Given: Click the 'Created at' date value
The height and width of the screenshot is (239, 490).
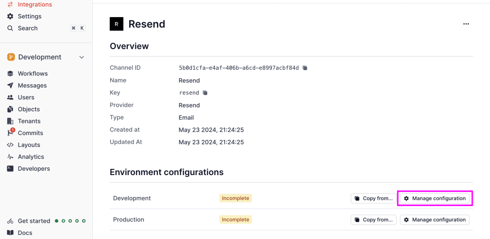Looking at the screenshot, I should [x=211, y=130].
